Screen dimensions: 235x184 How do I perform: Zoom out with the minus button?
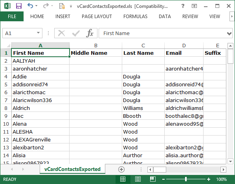click(x=163, y=179)
